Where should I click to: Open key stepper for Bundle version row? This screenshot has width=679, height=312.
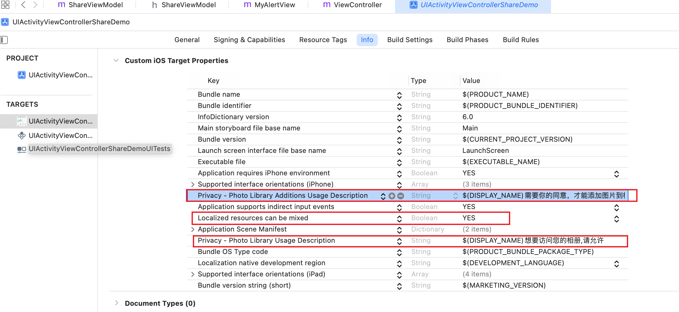[399, 140]
